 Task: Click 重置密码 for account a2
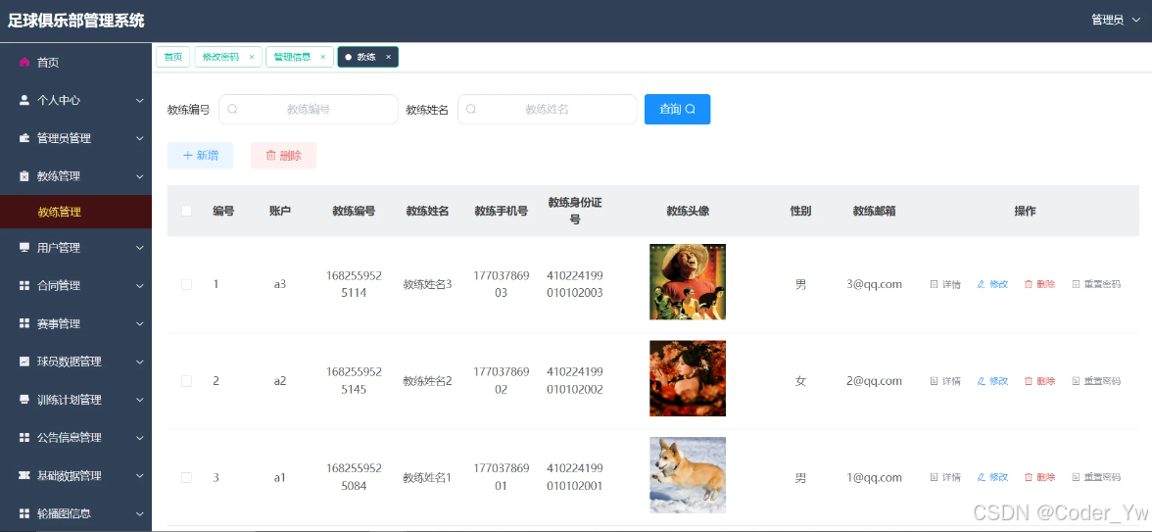(1096, 380)
